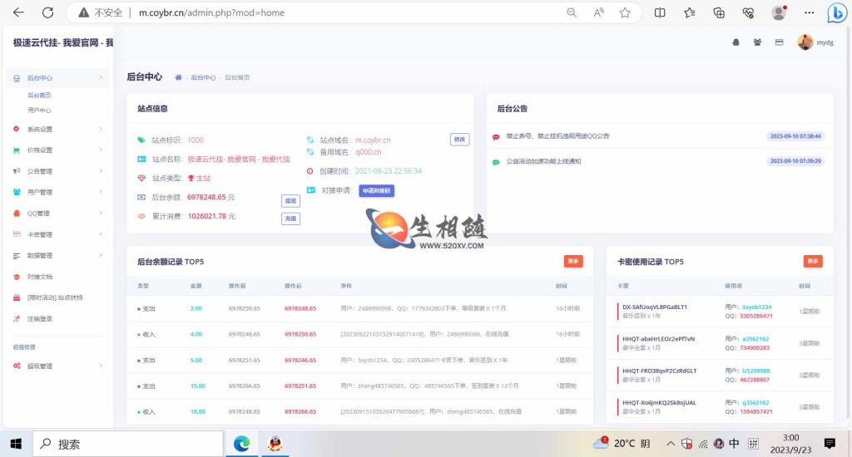
Task: Open the 对接文档 menu item
Action: (40, 277)
